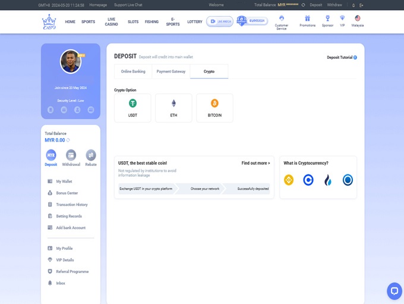Open Customer Service from the header
Image resolution: width=404 pixels, height=304 pixels.
pyautogui.click(x=282, y=22)
